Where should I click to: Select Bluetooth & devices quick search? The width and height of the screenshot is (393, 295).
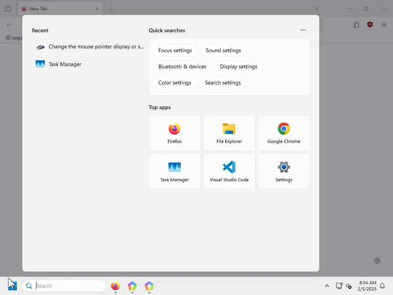click(182, 66)
